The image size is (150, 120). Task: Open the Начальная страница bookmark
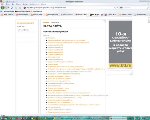click(22, 11)
